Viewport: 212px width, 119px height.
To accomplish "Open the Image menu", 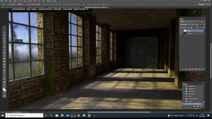I will (x=15, y=1).
